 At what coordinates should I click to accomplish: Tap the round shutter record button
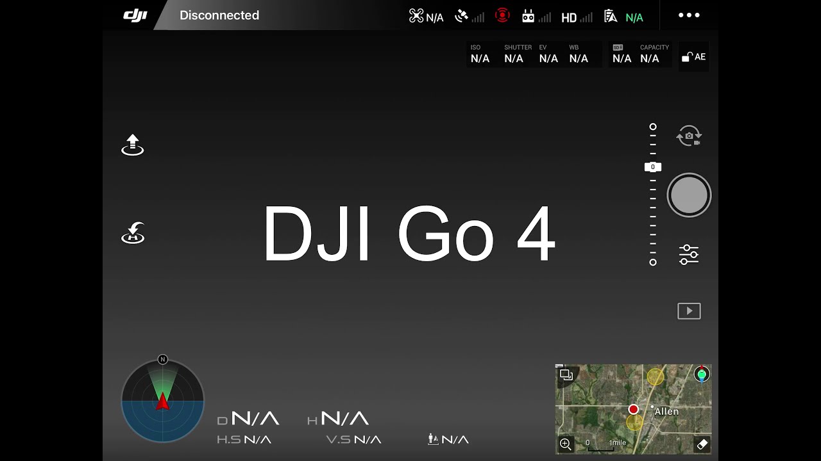click(689, 195)
